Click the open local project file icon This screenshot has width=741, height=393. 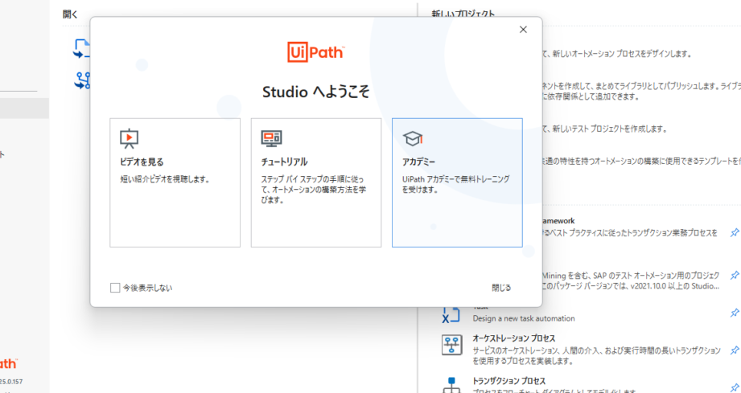pos(81,50)
